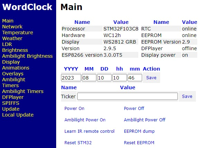This screenshot has height=148, width=208.
Task: Click the Power On link
Action: [x=74, y=109]
